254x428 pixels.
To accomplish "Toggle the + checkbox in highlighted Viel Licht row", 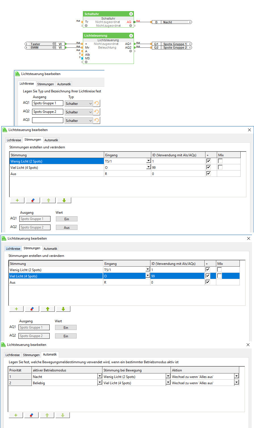I will click(x=208, y=276).
